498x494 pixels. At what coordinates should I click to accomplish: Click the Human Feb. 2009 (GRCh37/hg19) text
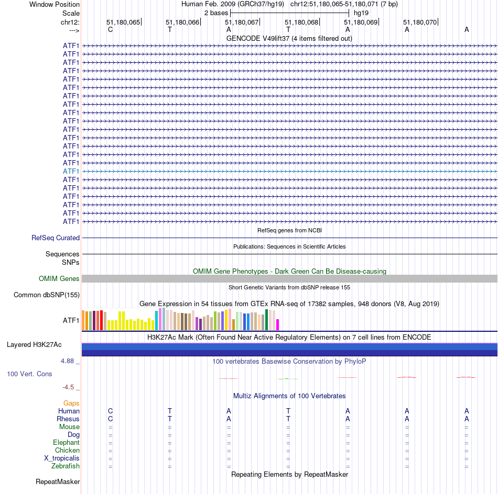click(232, 4)
